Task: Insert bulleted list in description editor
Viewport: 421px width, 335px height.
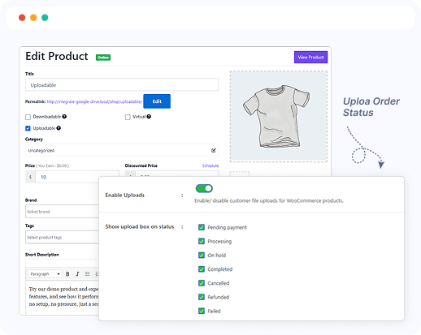Action: (x=87, y=274)
